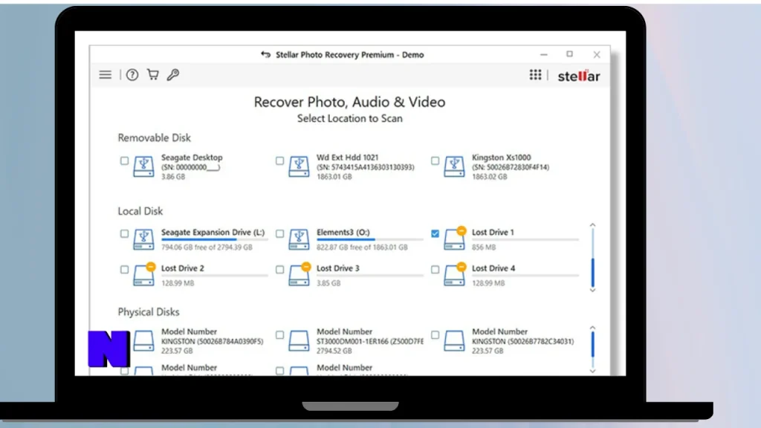The image size is (761, 428).
Task: Maximize the Stellar Photo Recovery window
Action: [570, 53]
